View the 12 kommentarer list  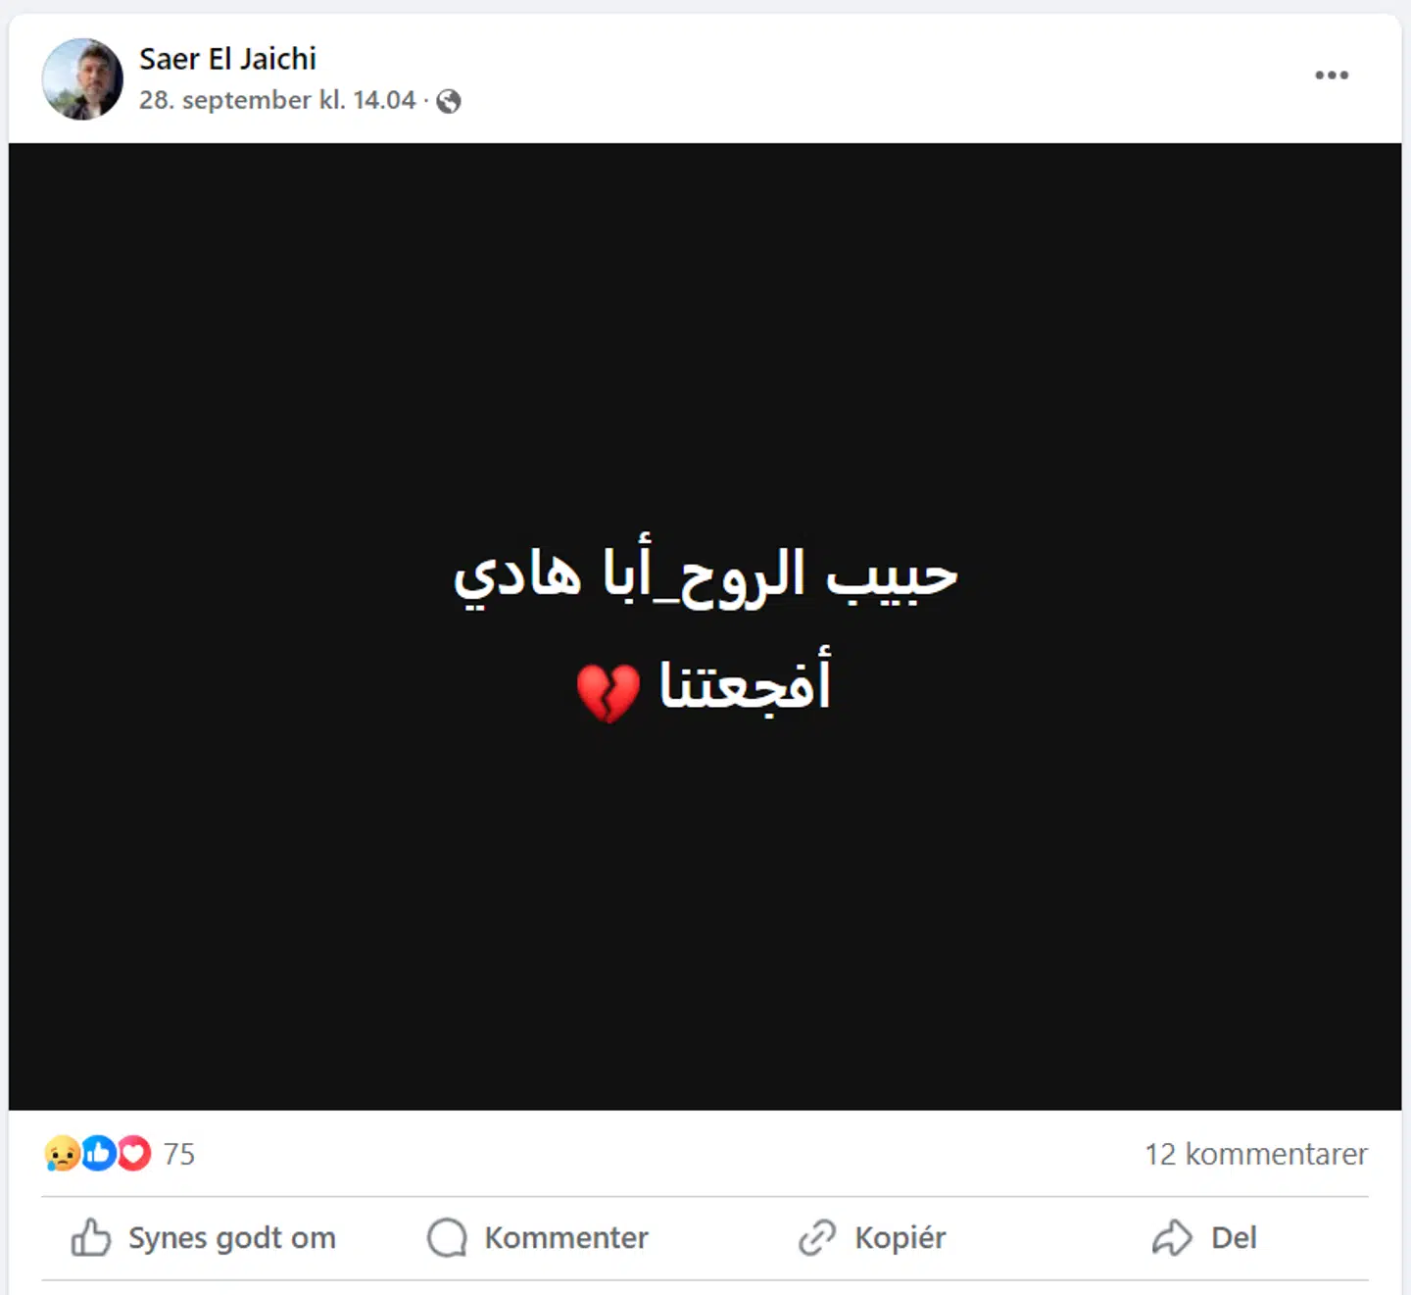1256,1154
